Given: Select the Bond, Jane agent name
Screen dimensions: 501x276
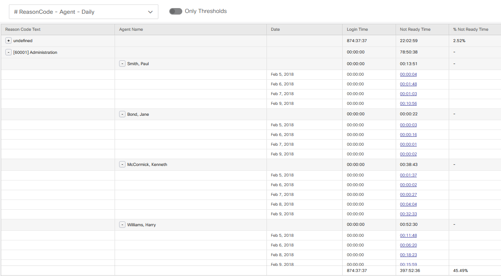Looking at the screenshot, I should [x=138, y=115].
